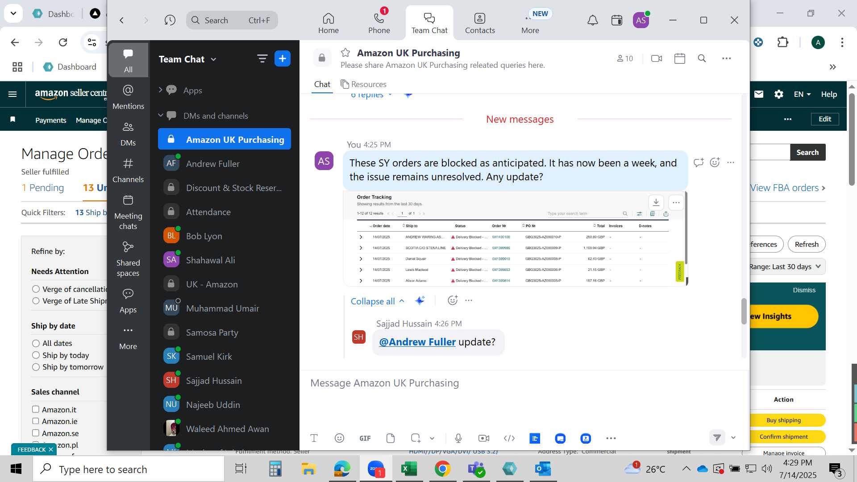
Task: Download the Order Tracking image
Action: (656, 202)
